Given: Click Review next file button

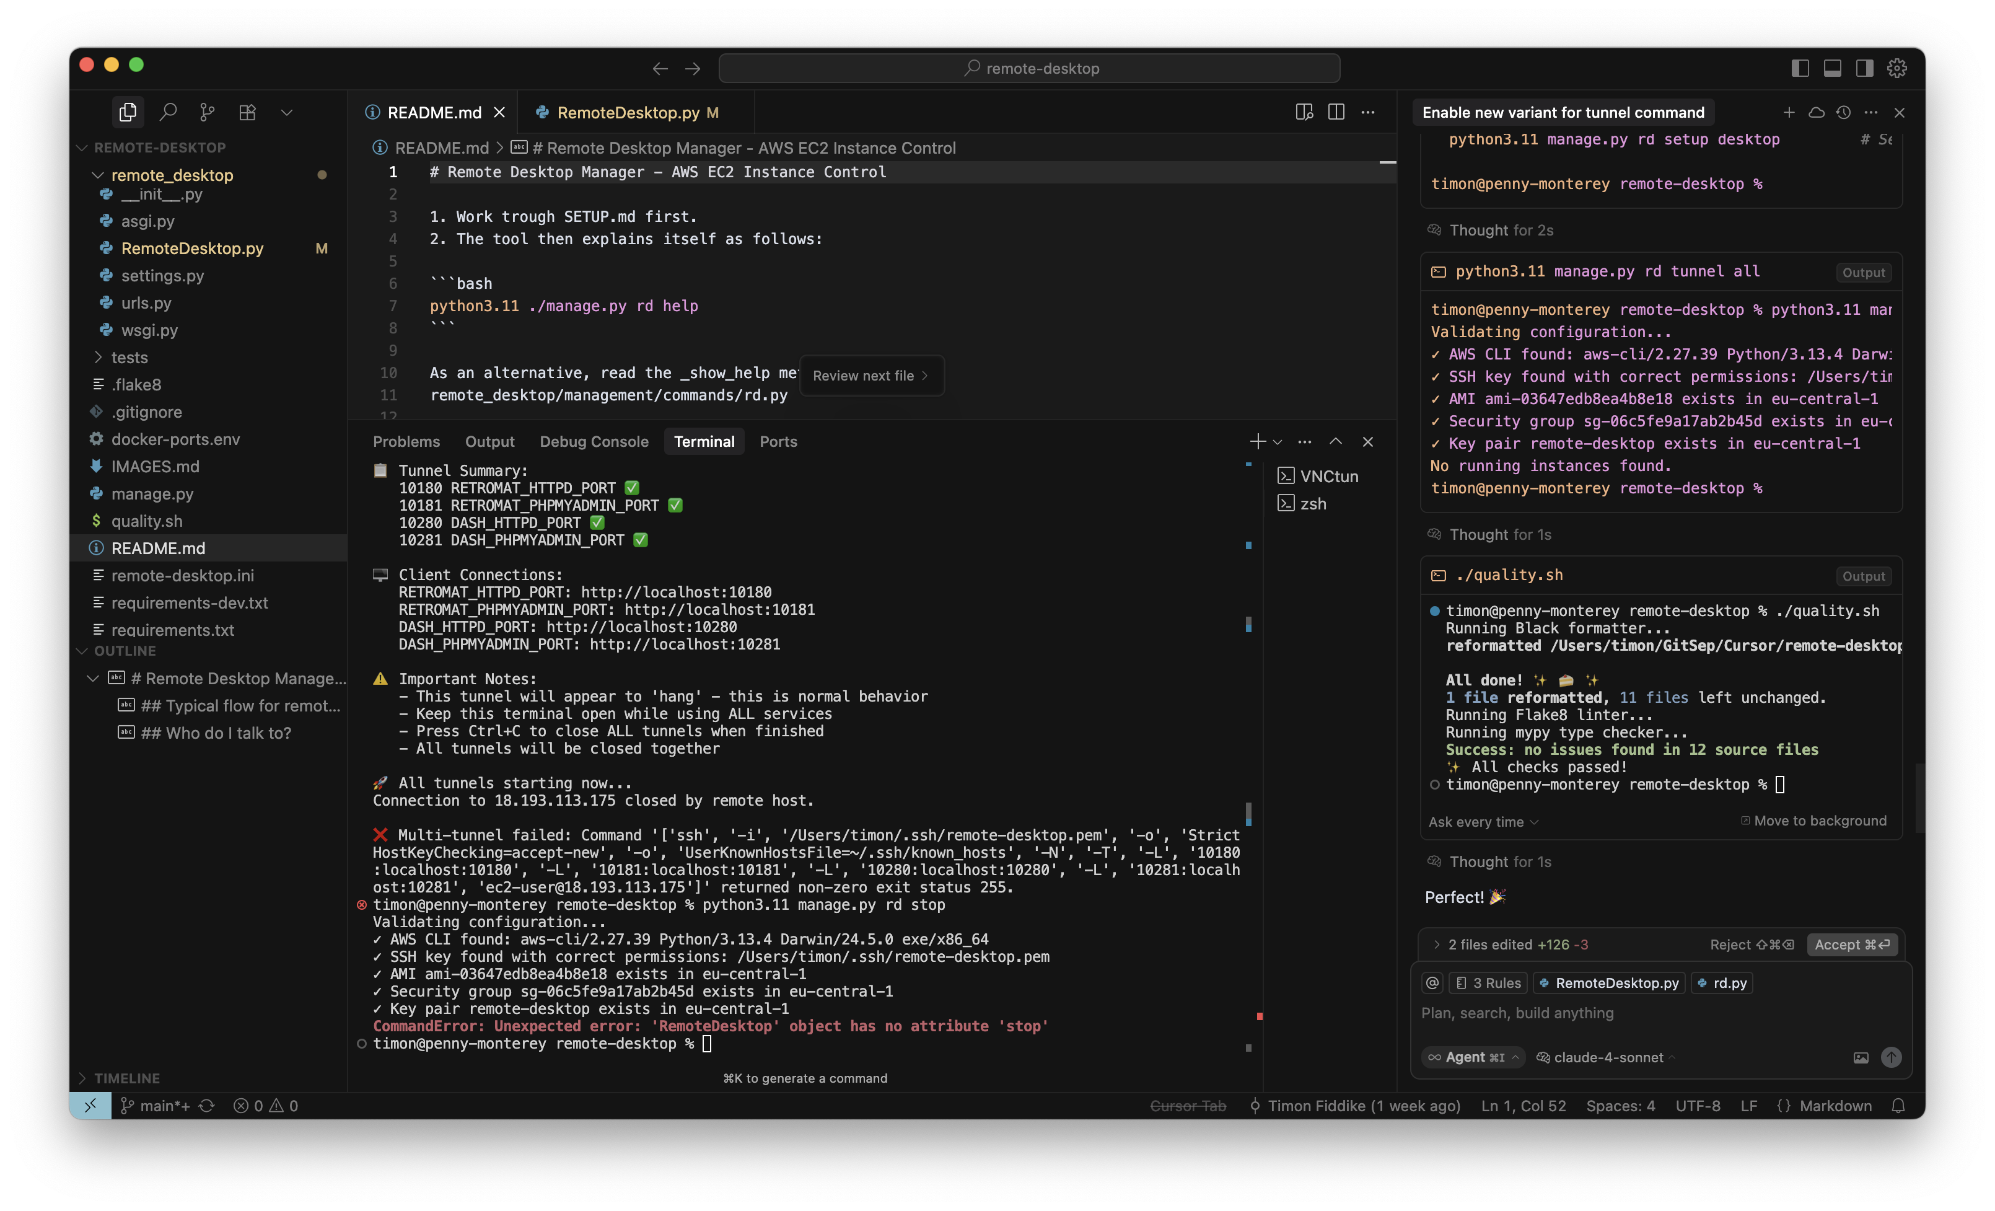Looking at the screenshot, I should [x=870, y=375].
